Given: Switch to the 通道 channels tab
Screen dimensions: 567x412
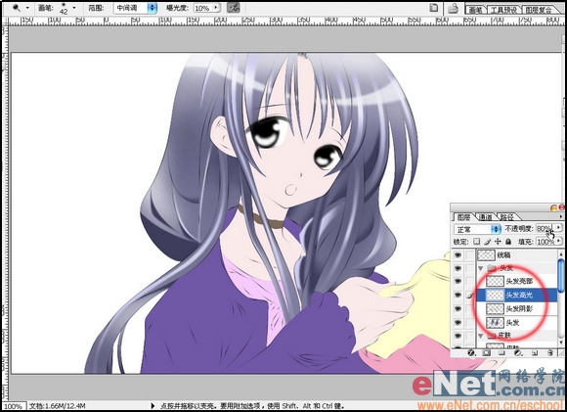Looking at the screenshot, I should point(485,217).
